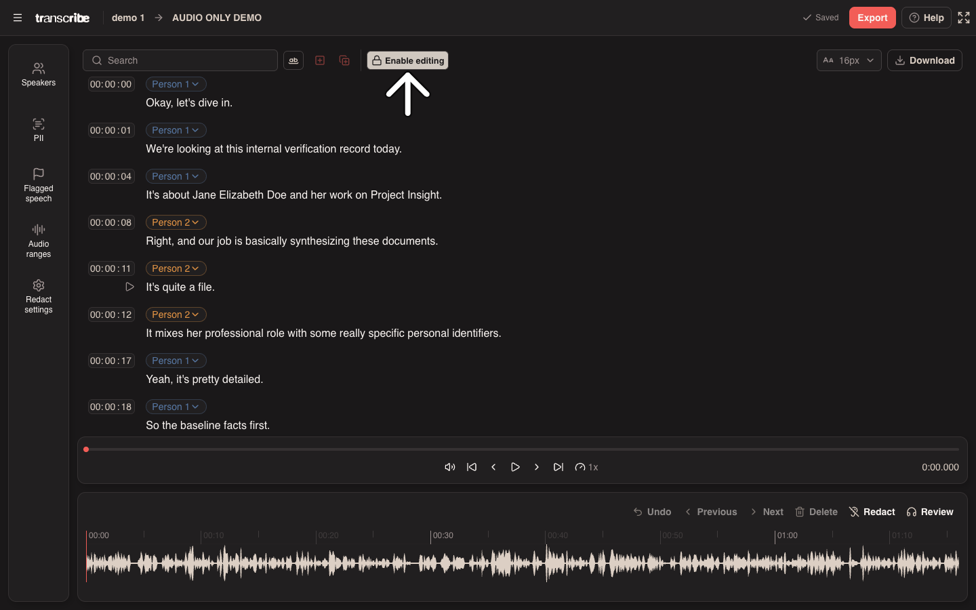Open the Help menu
Image resolution: width=976 pixels, height=610 pixels.
[x=927, y=18]
